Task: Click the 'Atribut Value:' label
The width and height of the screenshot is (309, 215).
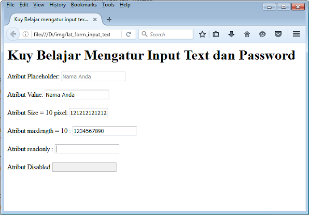Action: 25,95
